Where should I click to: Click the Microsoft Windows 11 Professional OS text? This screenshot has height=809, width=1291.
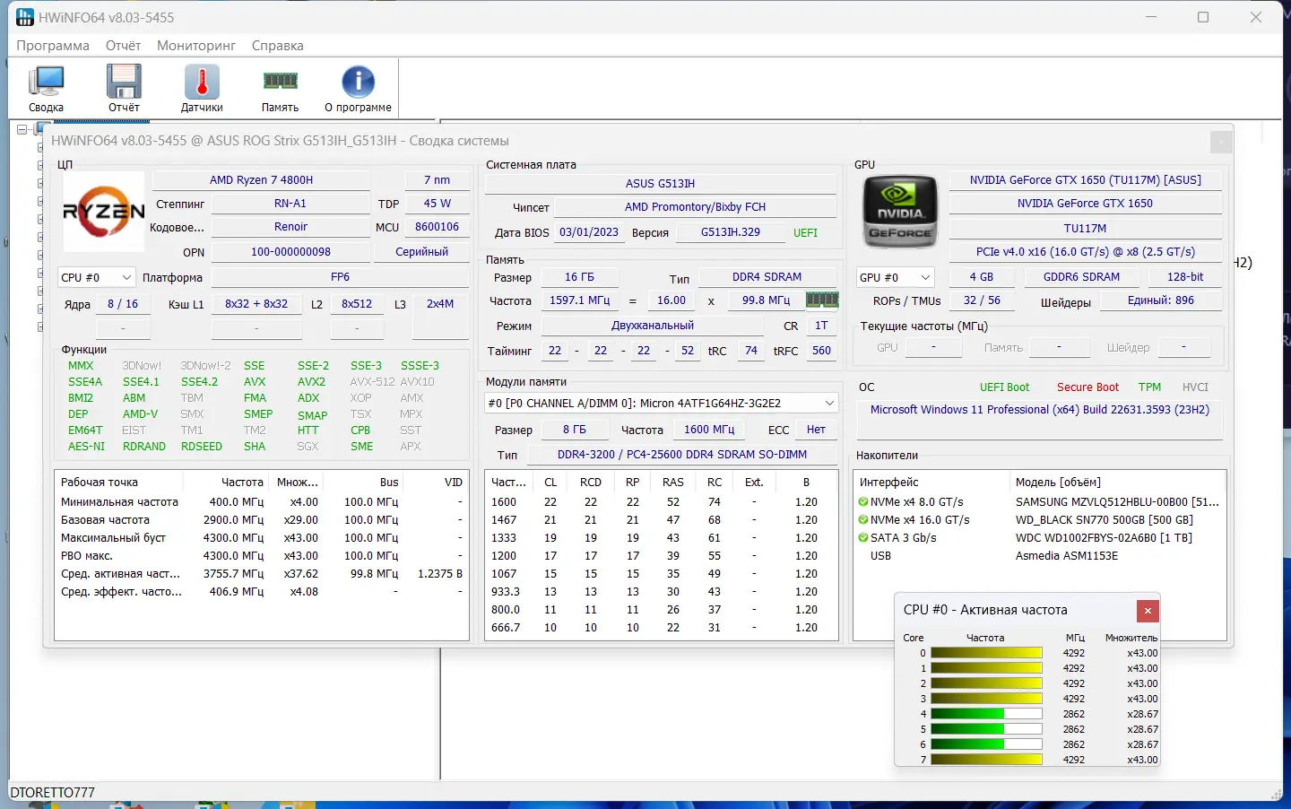click(1039, 410)
